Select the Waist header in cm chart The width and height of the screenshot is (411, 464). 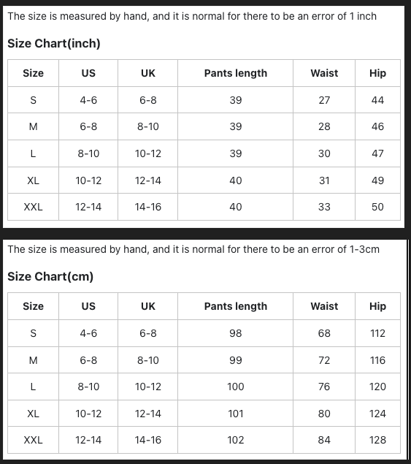pos(324,306)
